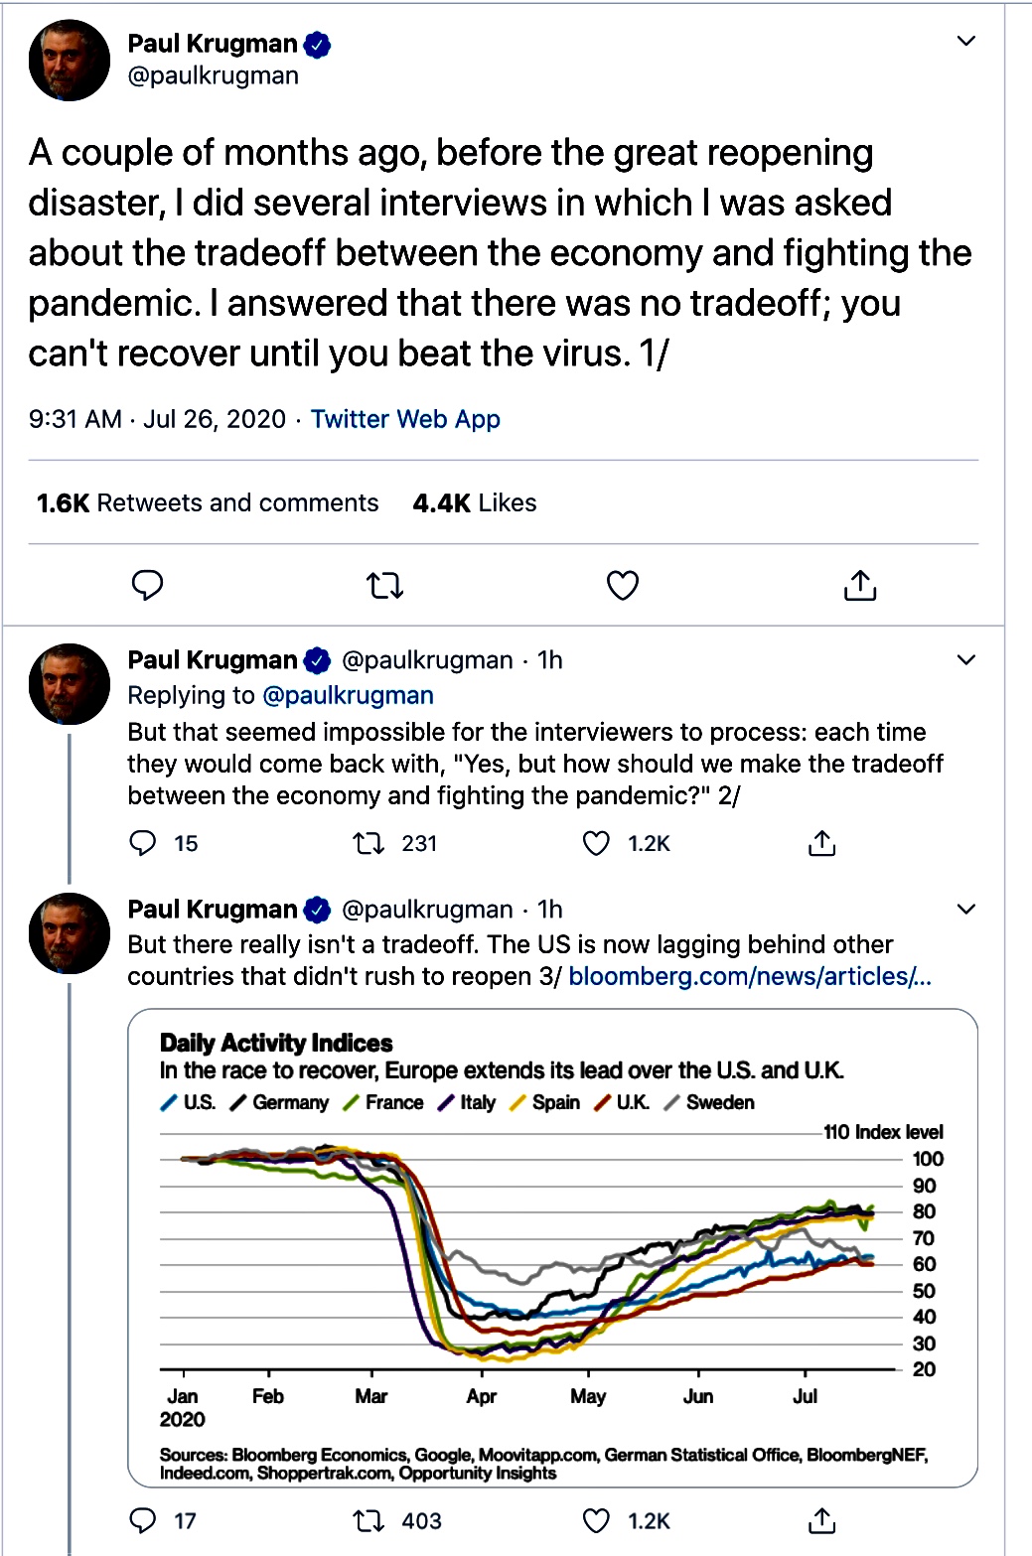The width and height of the screenshot is (1032, 1556).
Task: View the 4.4K Likes list
Action: [475, 503]
